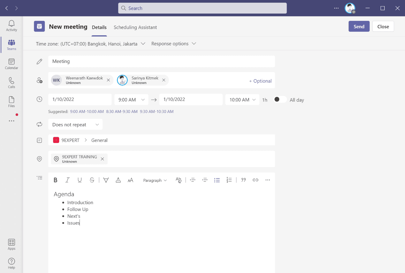Open the font color picker in the editor
Viewport: 405px width, 273px height.
pos(118,180)
